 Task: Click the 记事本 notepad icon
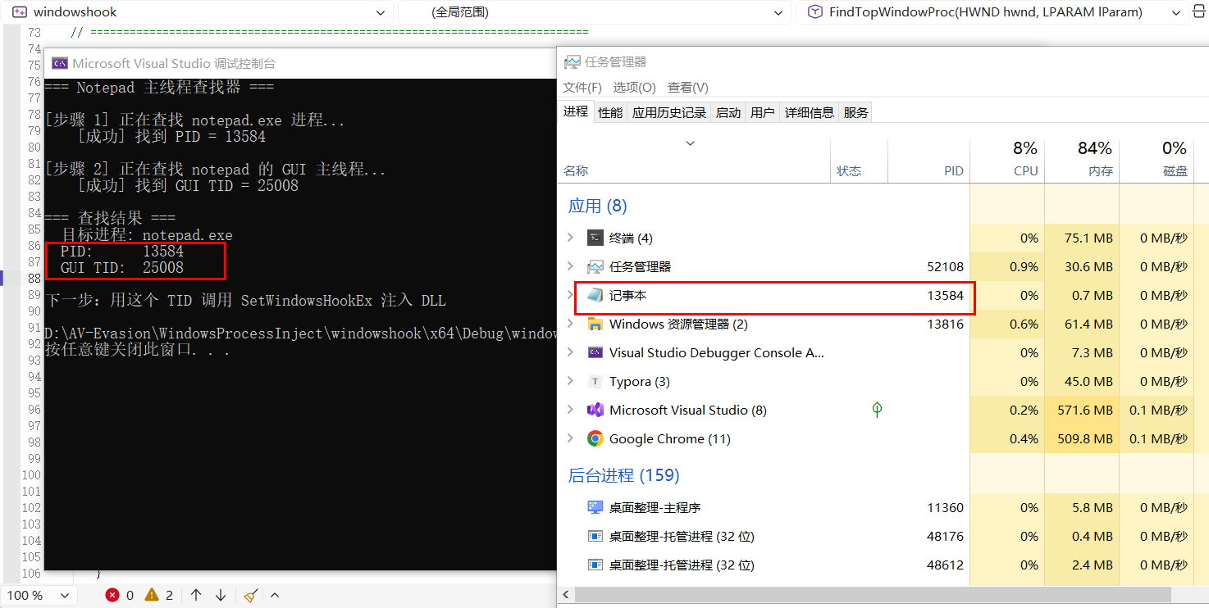point(595,295)
